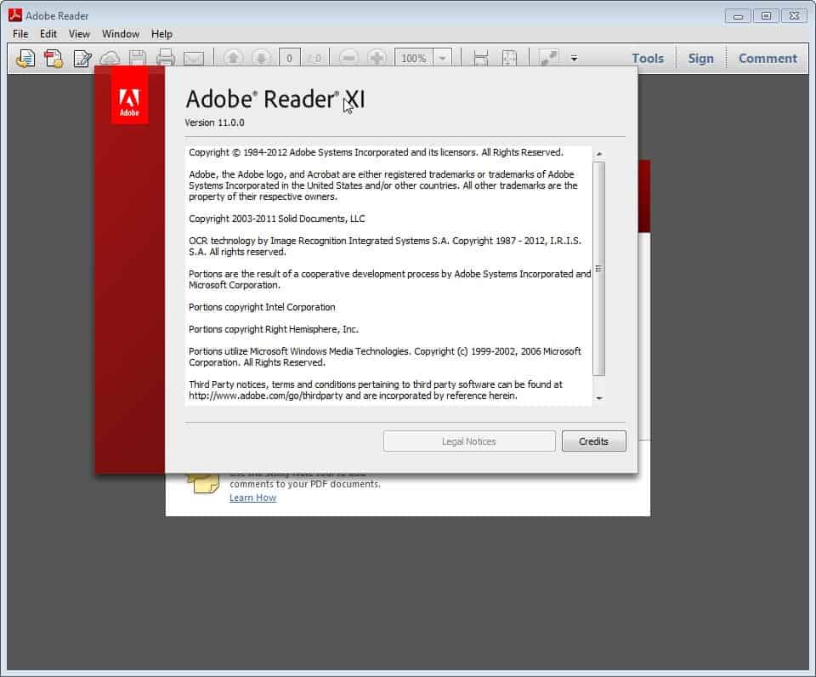This screenshot has height=677, width=816.
Task: Select the Open file icon
Action: click(24, 58)
